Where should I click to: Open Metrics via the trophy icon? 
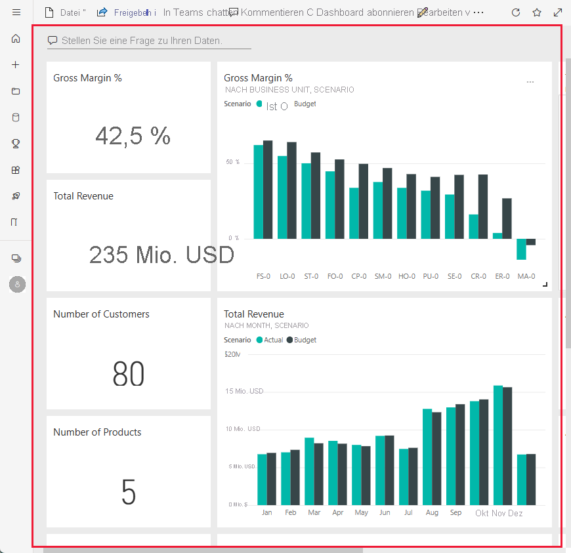click(x=16, y=143)
